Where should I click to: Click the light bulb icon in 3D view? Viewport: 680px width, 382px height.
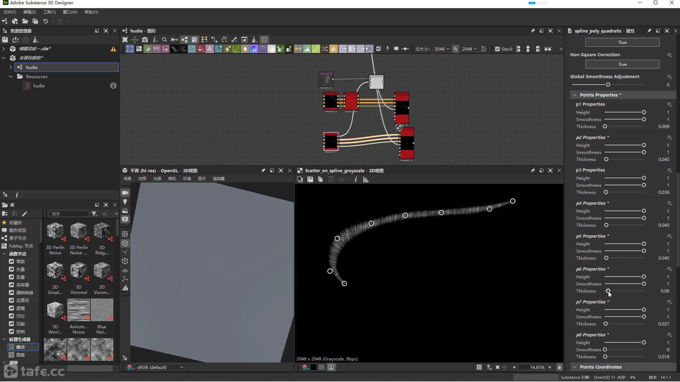tap(125, 202)
